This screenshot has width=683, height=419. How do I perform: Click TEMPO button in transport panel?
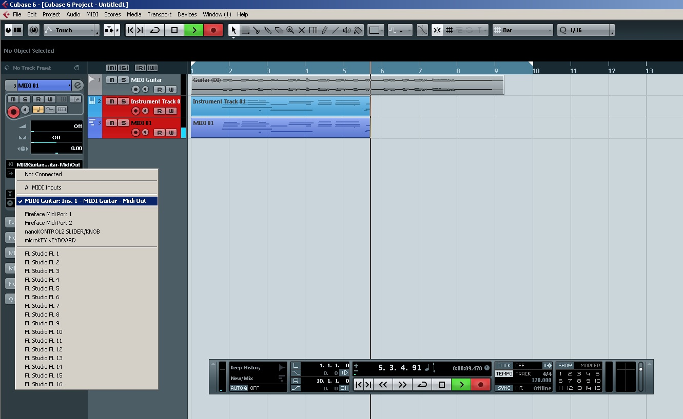click(504, 374)
